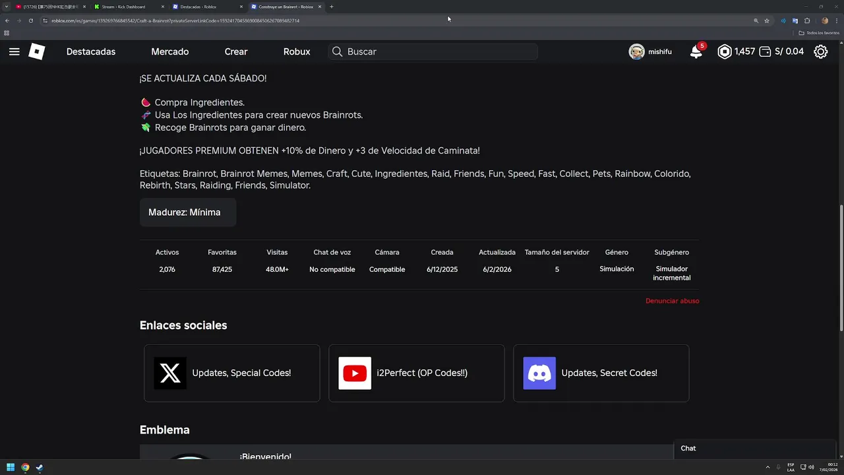Click the Visitas value 48.0M+
The height and width of the screenshot is (475, 844).
pos(277,269)
